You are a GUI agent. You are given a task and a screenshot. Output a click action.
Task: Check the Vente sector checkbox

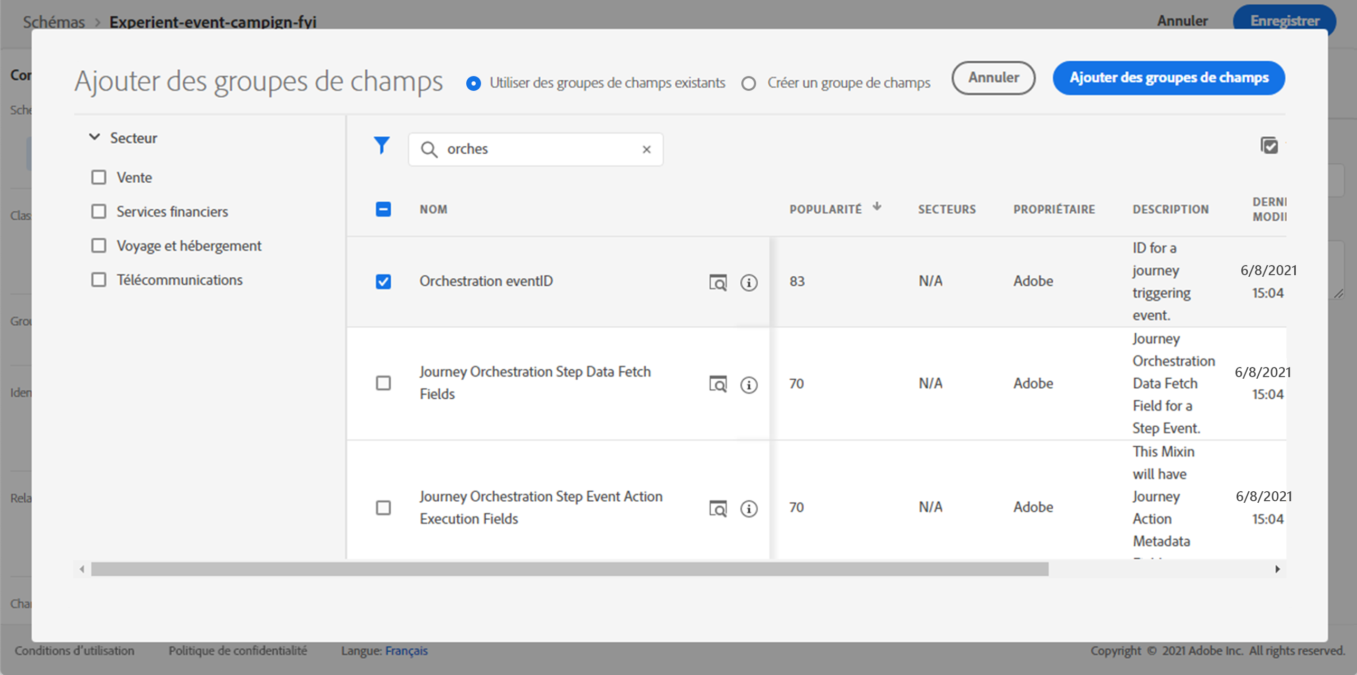pyautogui.click(x=99, y=177)
